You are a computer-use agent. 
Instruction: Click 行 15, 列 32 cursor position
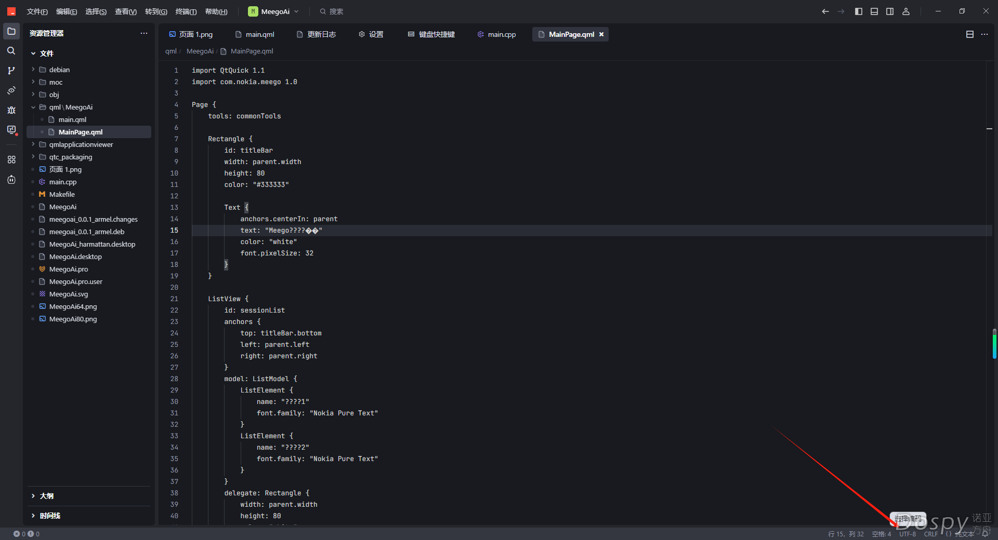point(846,534)
